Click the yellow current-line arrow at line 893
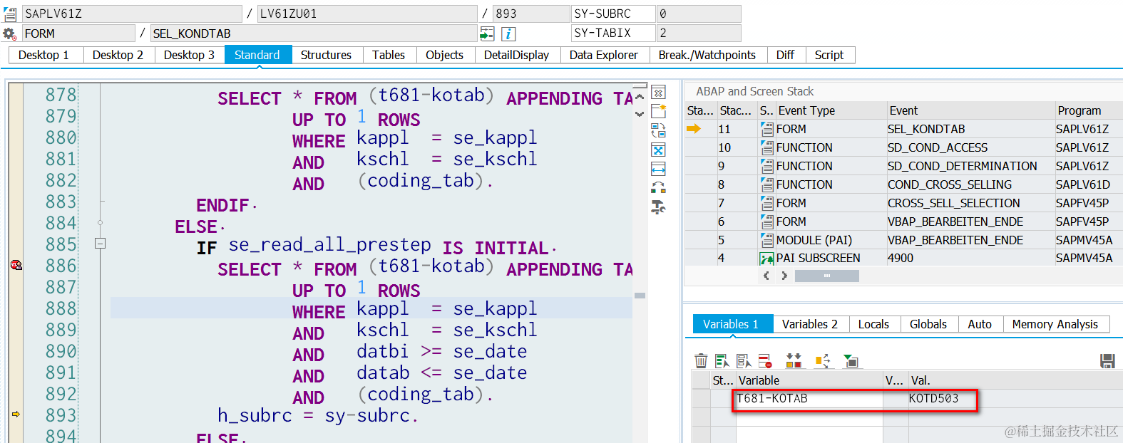This screenshot has width=1123, height=443. click(16, 414)
